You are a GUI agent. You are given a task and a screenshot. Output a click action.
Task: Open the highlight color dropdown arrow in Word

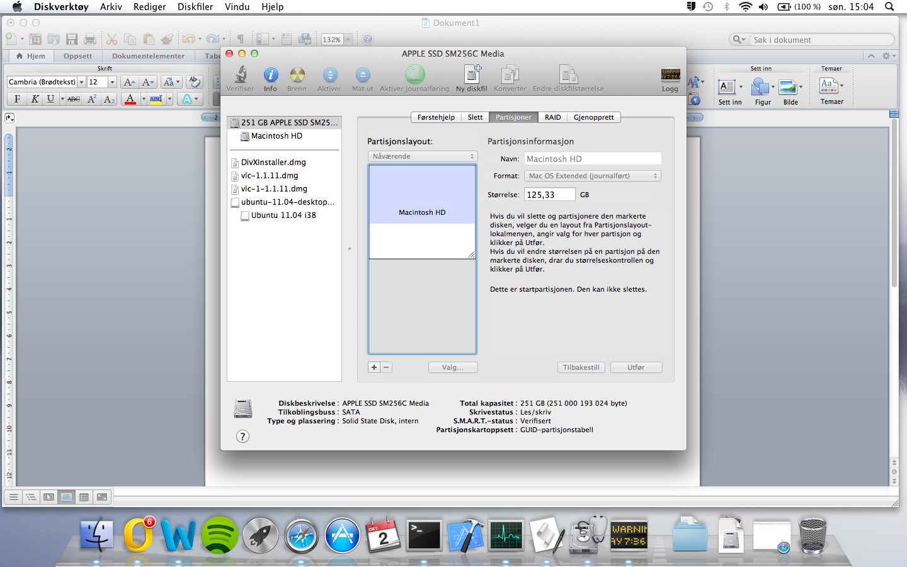[169, 99]
